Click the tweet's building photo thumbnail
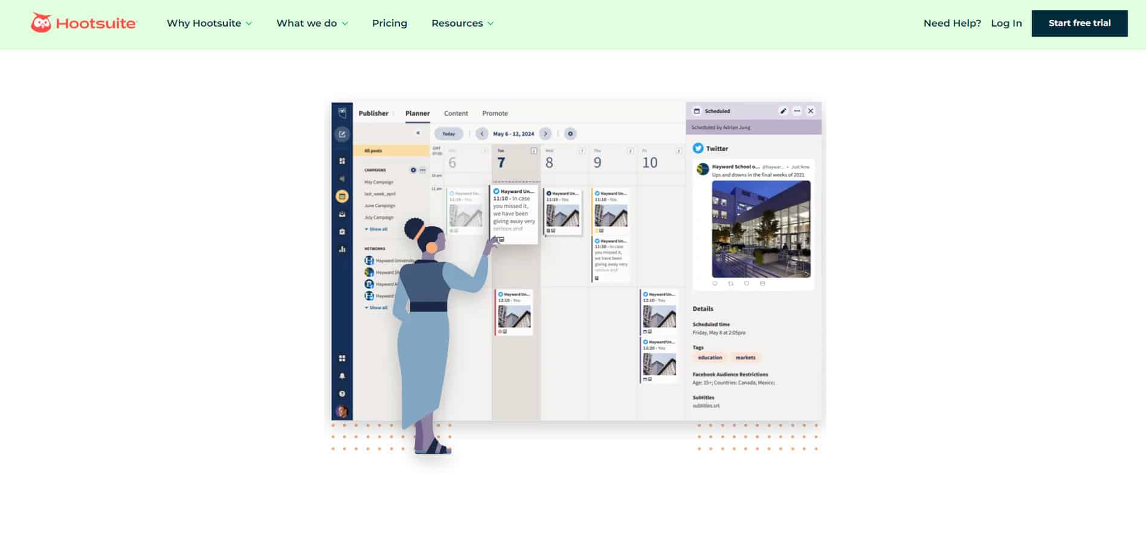This screenshot has width=1146, height=555. pos(761,229)
